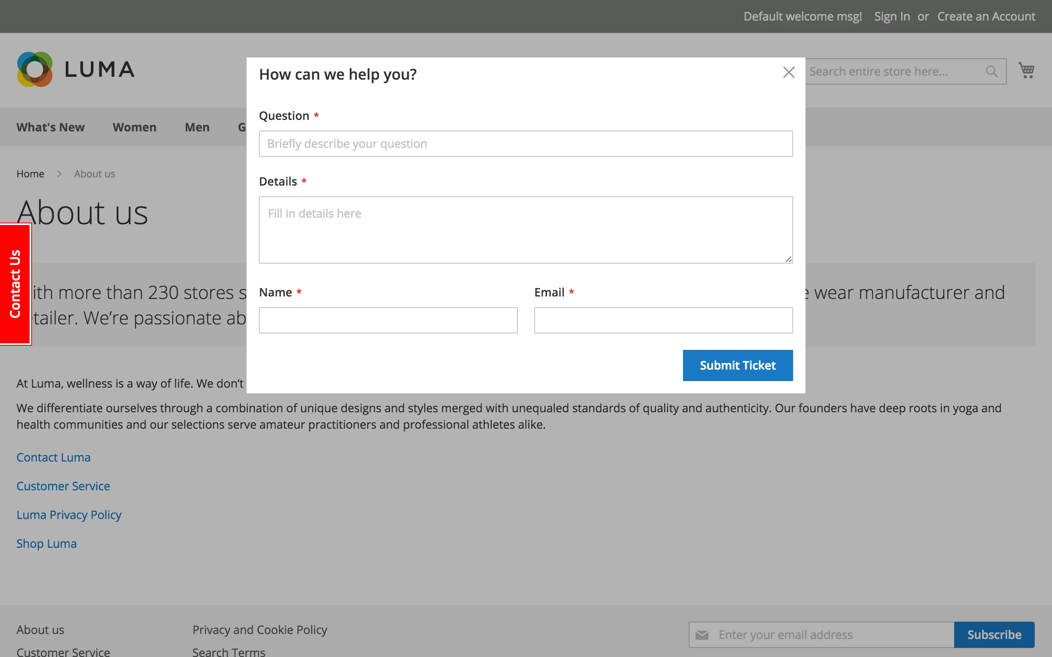This screenshot has width=1052, height=657.
Task: Click the Luma logo
Action: click(76, 69)
